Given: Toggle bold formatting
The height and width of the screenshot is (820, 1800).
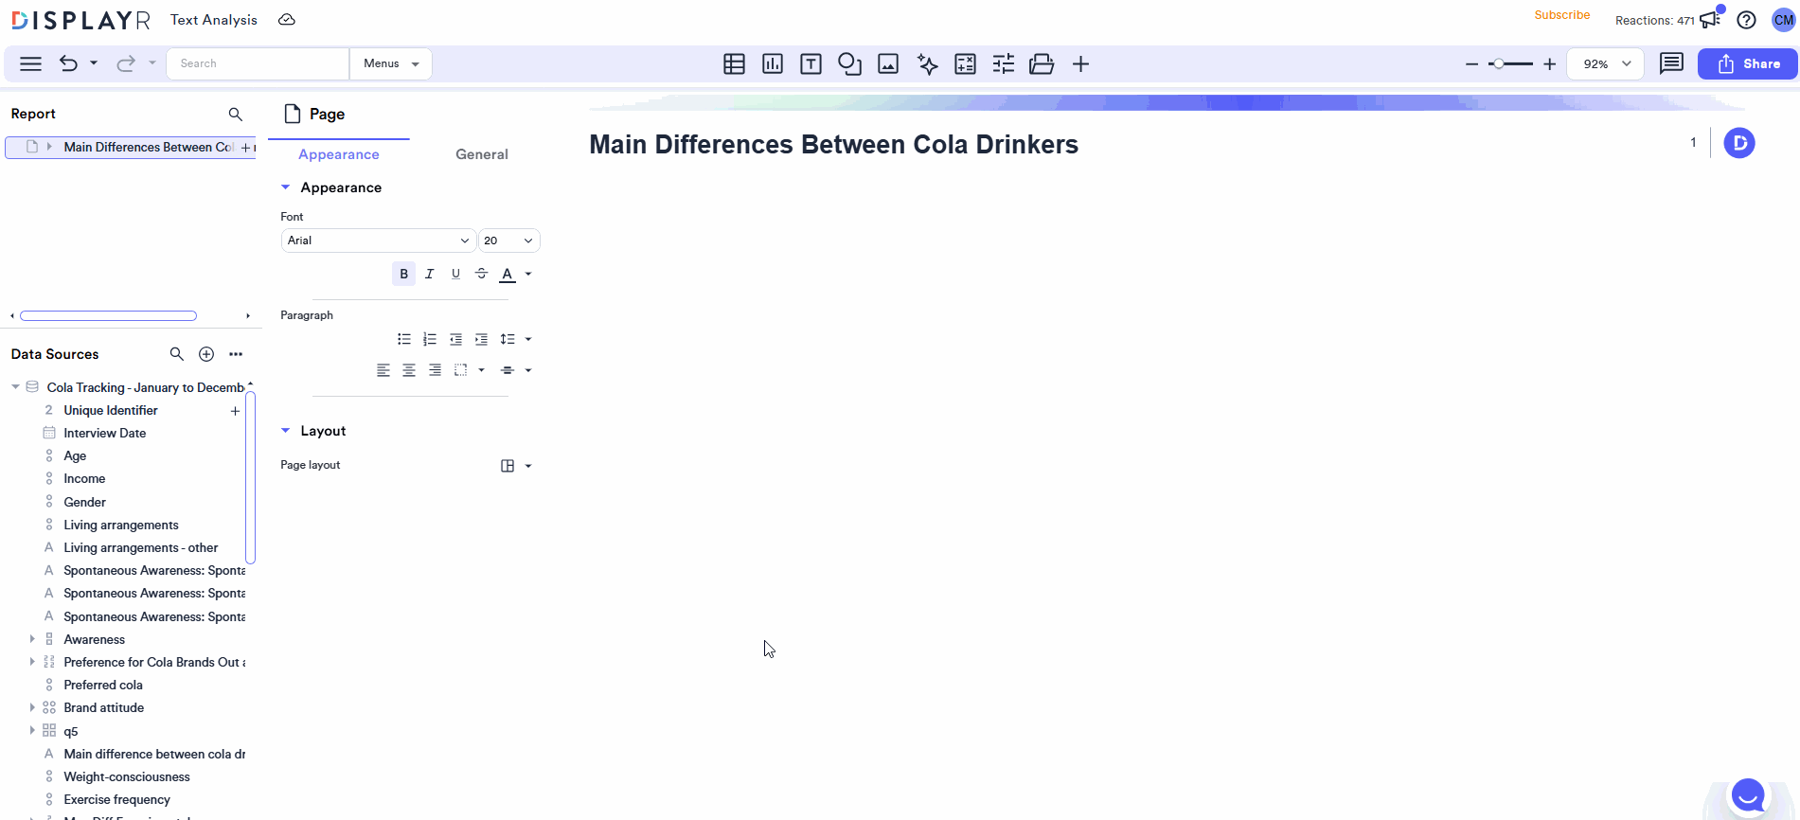Looking at the screenshot, I should (403, 274).
